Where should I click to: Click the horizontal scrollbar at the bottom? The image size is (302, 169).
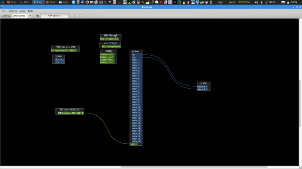[194, 167]
